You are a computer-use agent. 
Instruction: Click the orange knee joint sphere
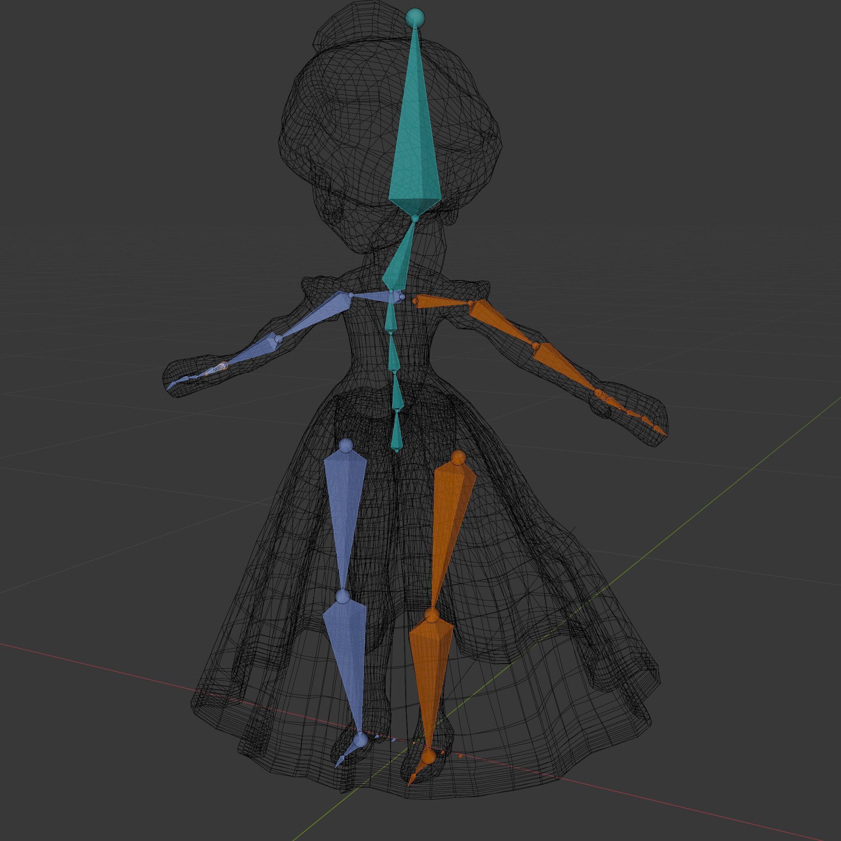(x=432, y=615)
